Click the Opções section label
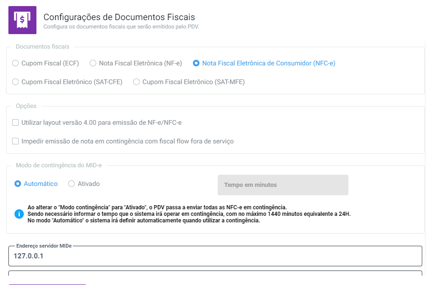 [26, 106]
